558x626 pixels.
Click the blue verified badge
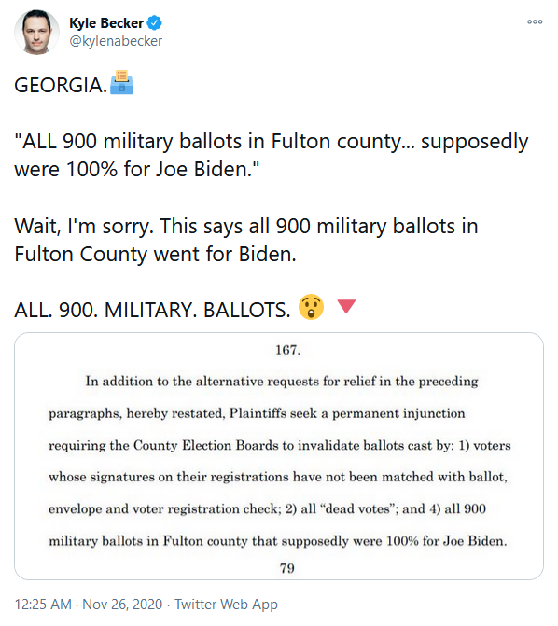click(x=155, y=23)
